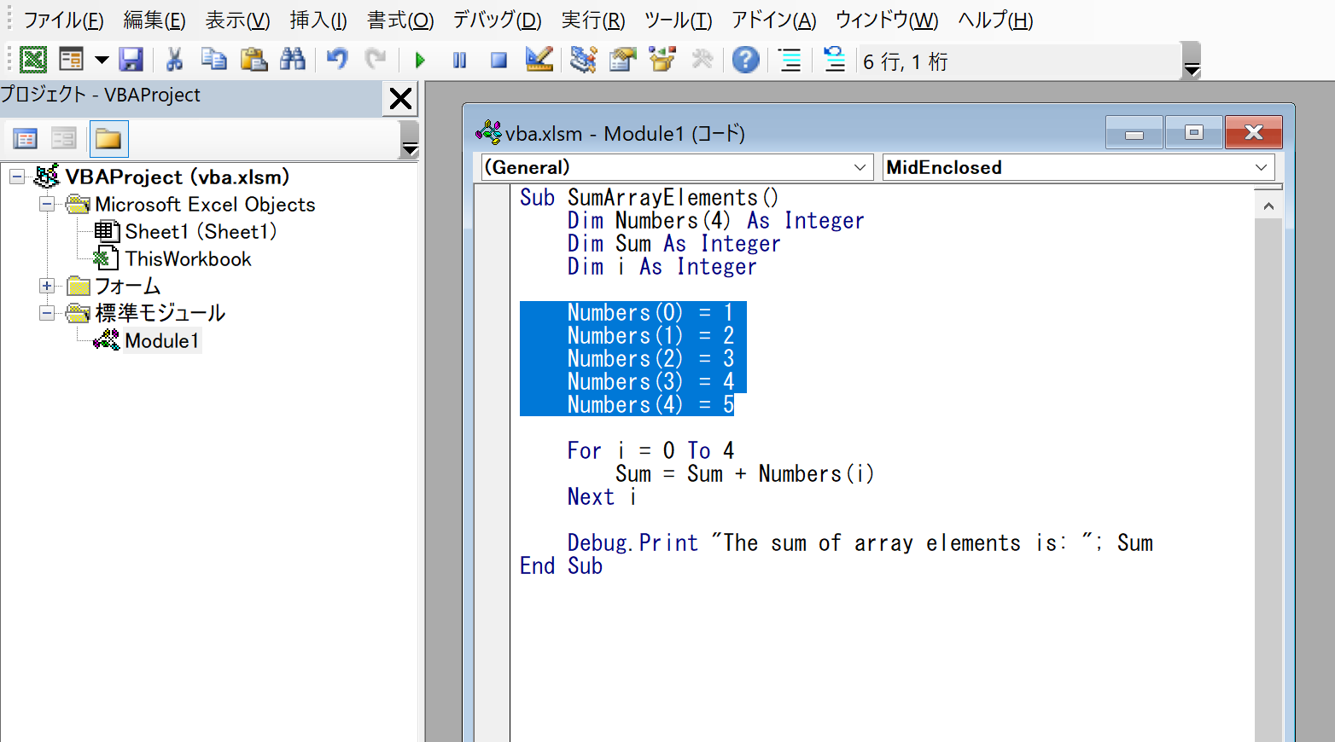Open the Object Browser icon
This screenshot has height=742, width=1335.
[x=662, y=60]
